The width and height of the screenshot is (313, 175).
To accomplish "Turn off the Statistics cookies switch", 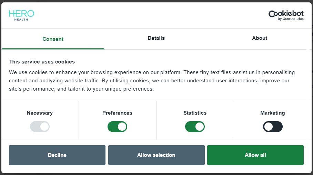I will [x=195, y=127].
